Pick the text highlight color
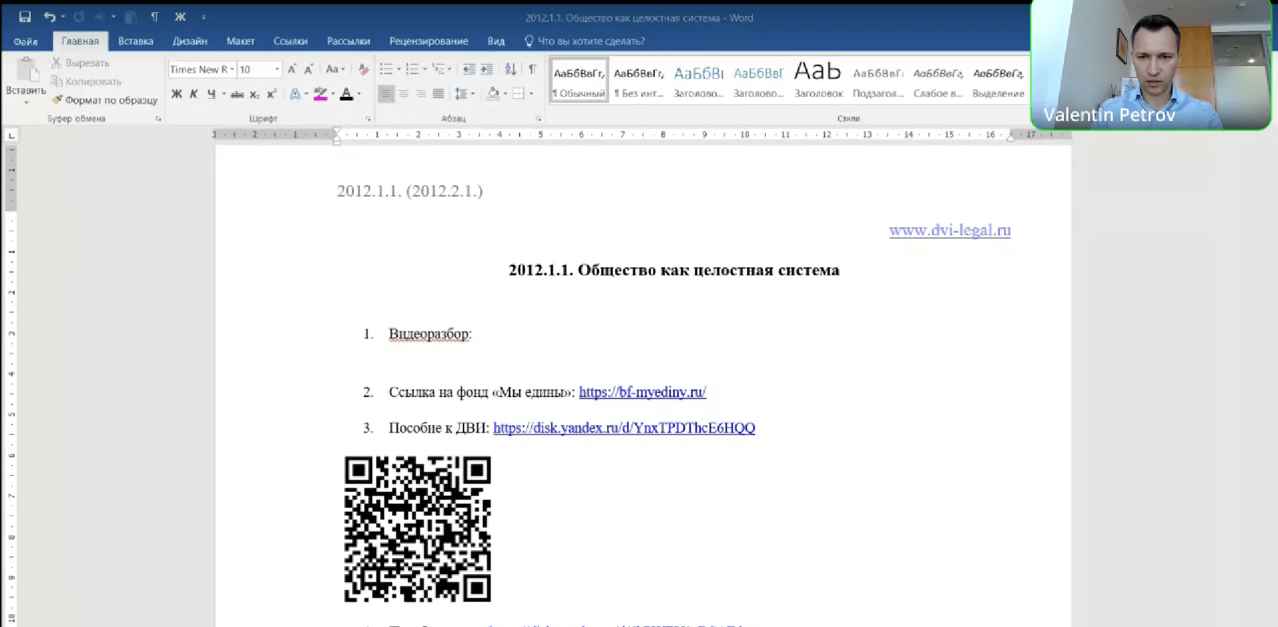 320,94
